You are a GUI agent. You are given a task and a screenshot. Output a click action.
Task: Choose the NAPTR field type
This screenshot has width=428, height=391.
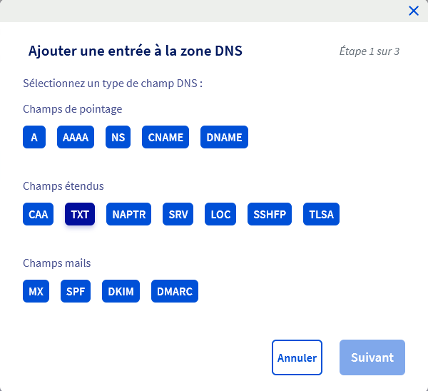pos(129,214)
